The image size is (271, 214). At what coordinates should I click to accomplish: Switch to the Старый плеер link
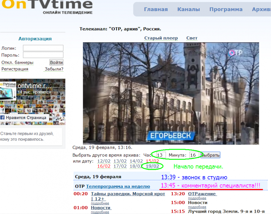[x=161, y=38]
